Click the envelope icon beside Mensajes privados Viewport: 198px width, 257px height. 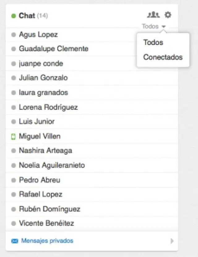[15, 241]
